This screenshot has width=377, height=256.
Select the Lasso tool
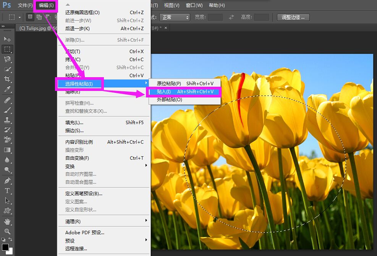[7, 59]
